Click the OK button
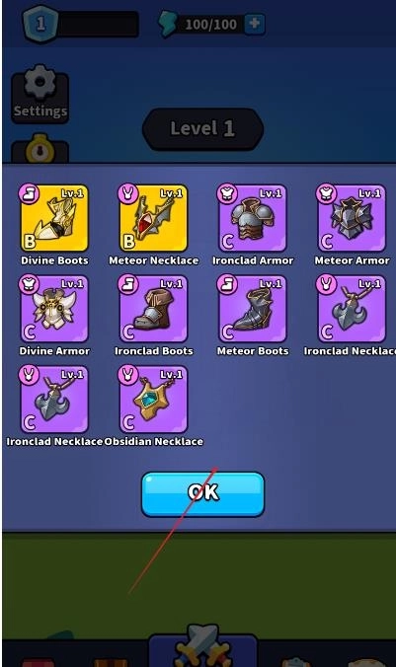 pyautogui.click(x=202, y=494)
